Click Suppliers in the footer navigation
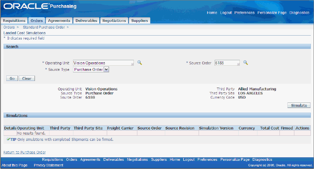The image size is (314, 169). coord(159,160)
